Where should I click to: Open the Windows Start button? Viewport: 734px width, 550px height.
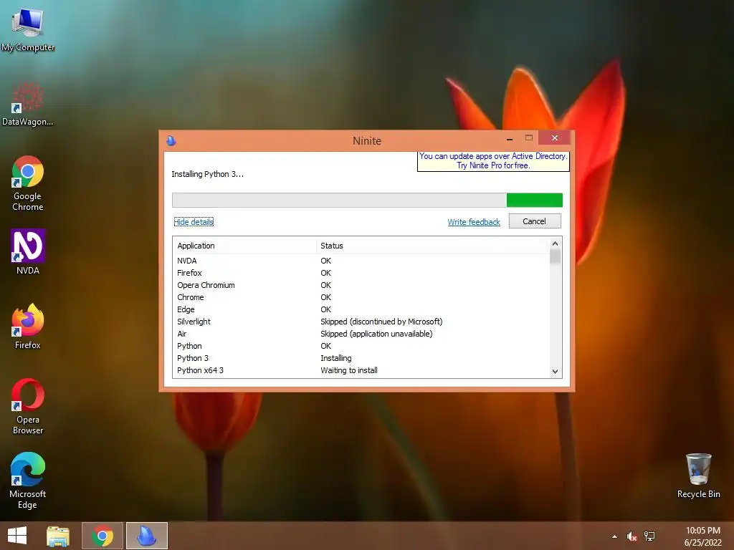(17, 536)
